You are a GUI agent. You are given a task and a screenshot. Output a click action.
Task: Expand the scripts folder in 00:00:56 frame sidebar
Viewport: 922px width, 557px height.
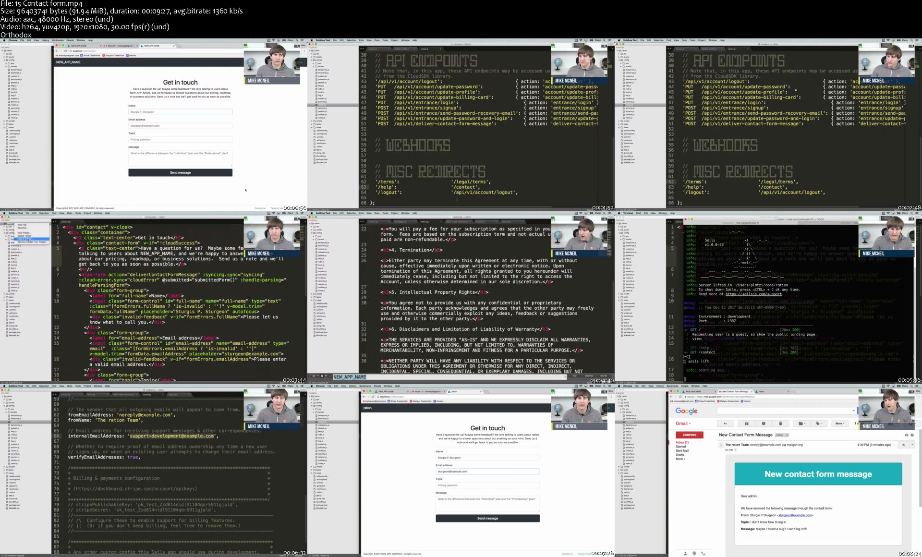pyautogui.click(x=4, y=121)
